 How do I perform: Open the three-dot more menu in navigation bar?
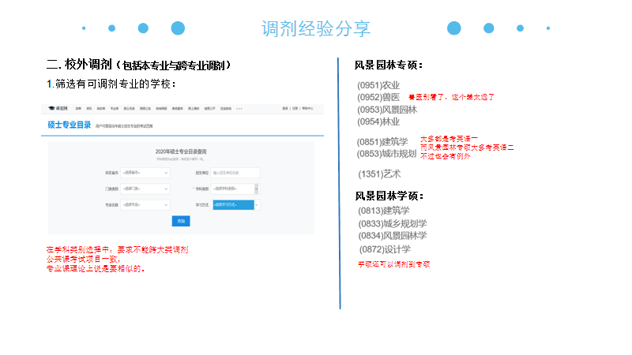[x=239, y=107]
